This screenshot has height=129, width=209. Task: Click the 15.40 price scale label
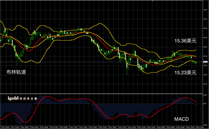[x=205, y=38]
